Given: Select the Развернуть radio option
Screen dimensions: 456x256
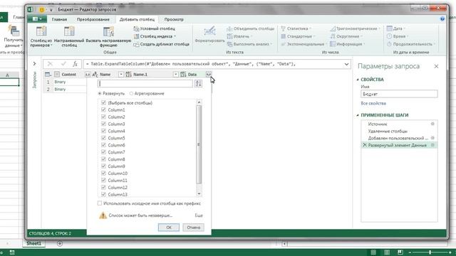Looking at the screenshot, I should (x=100, y=93).
